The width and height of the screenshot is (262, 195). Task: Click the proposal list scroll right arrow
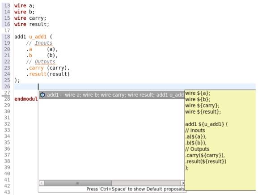tap(183, 183)
